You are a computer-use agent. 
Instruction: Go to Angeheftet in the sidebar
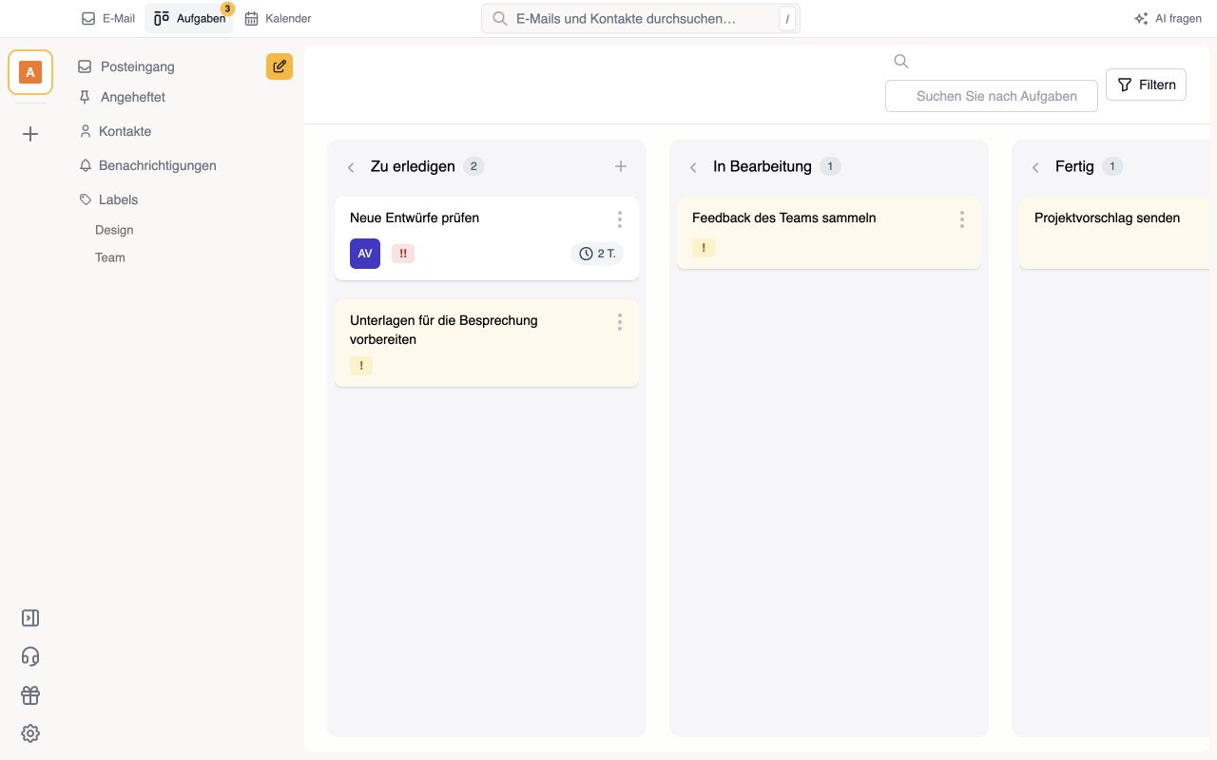(133, 97)
